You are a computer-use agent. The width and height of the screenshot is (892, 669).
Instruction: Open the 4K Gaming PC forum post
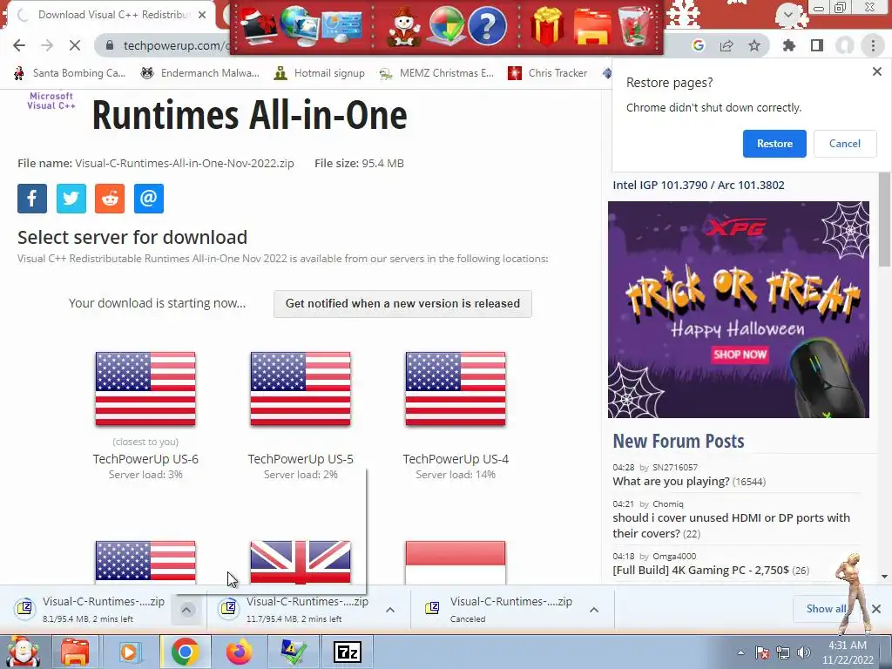(x=701, y=570)
